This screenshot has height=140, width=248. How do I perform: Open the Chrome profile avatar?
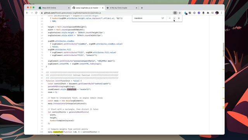pos(217,13)
